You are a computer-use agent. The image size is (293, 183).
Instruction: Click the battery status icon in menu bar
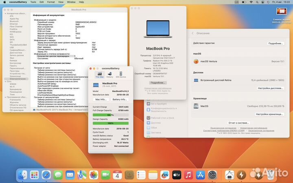[x=244, y=2]
